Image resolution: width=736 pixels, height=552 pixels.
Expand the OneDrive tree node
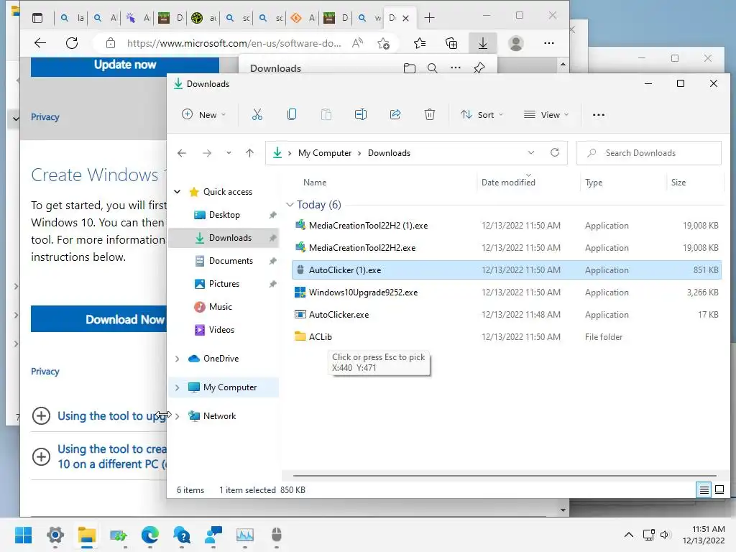point(177,359)
